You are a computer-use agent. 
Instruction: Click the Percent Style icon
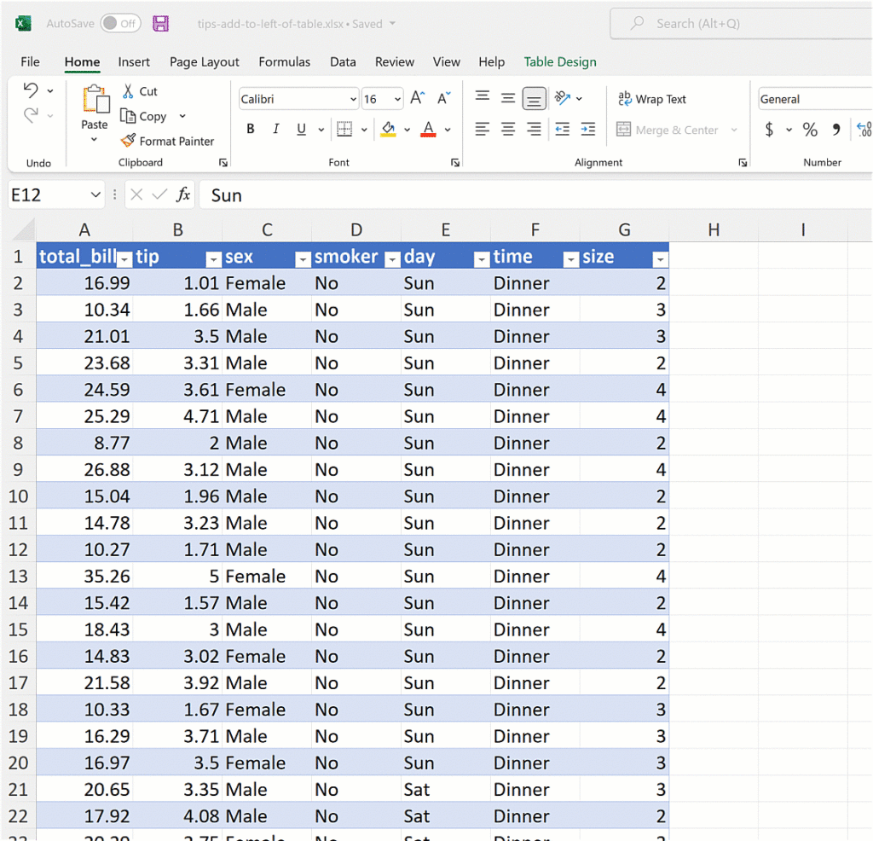click(x=810, y=130)
